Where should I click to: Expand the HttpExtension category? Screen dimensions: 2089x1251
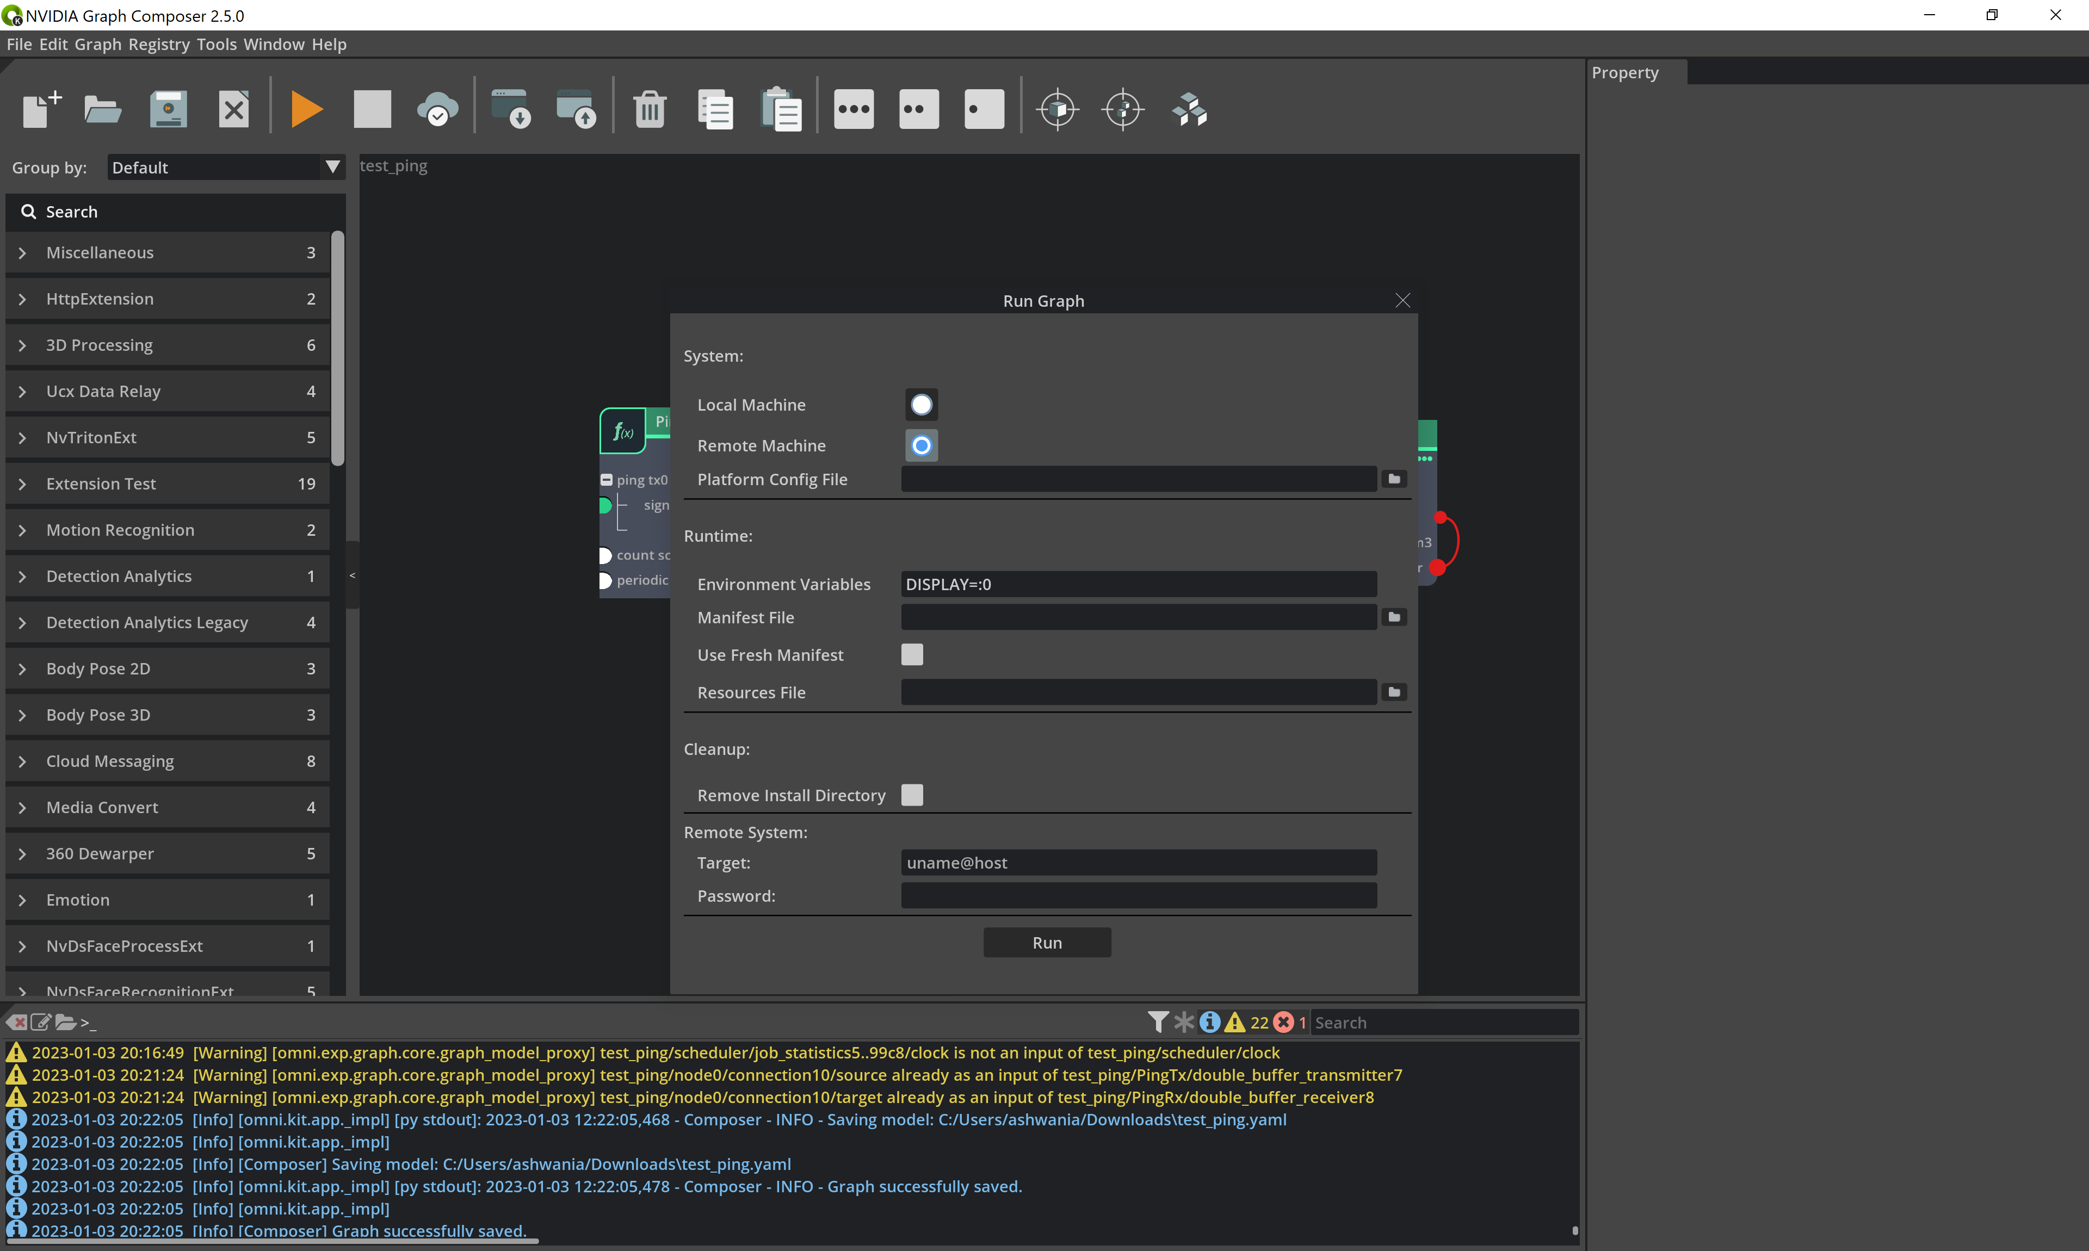[167, 299]
